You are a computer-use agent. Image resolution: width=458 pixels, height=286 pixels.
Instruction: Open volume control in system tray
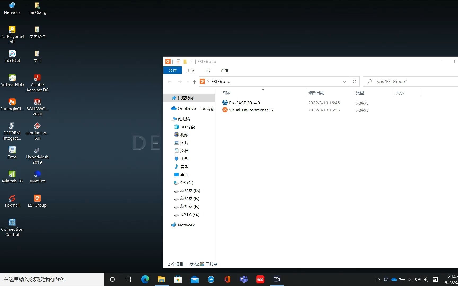[418, 279]
